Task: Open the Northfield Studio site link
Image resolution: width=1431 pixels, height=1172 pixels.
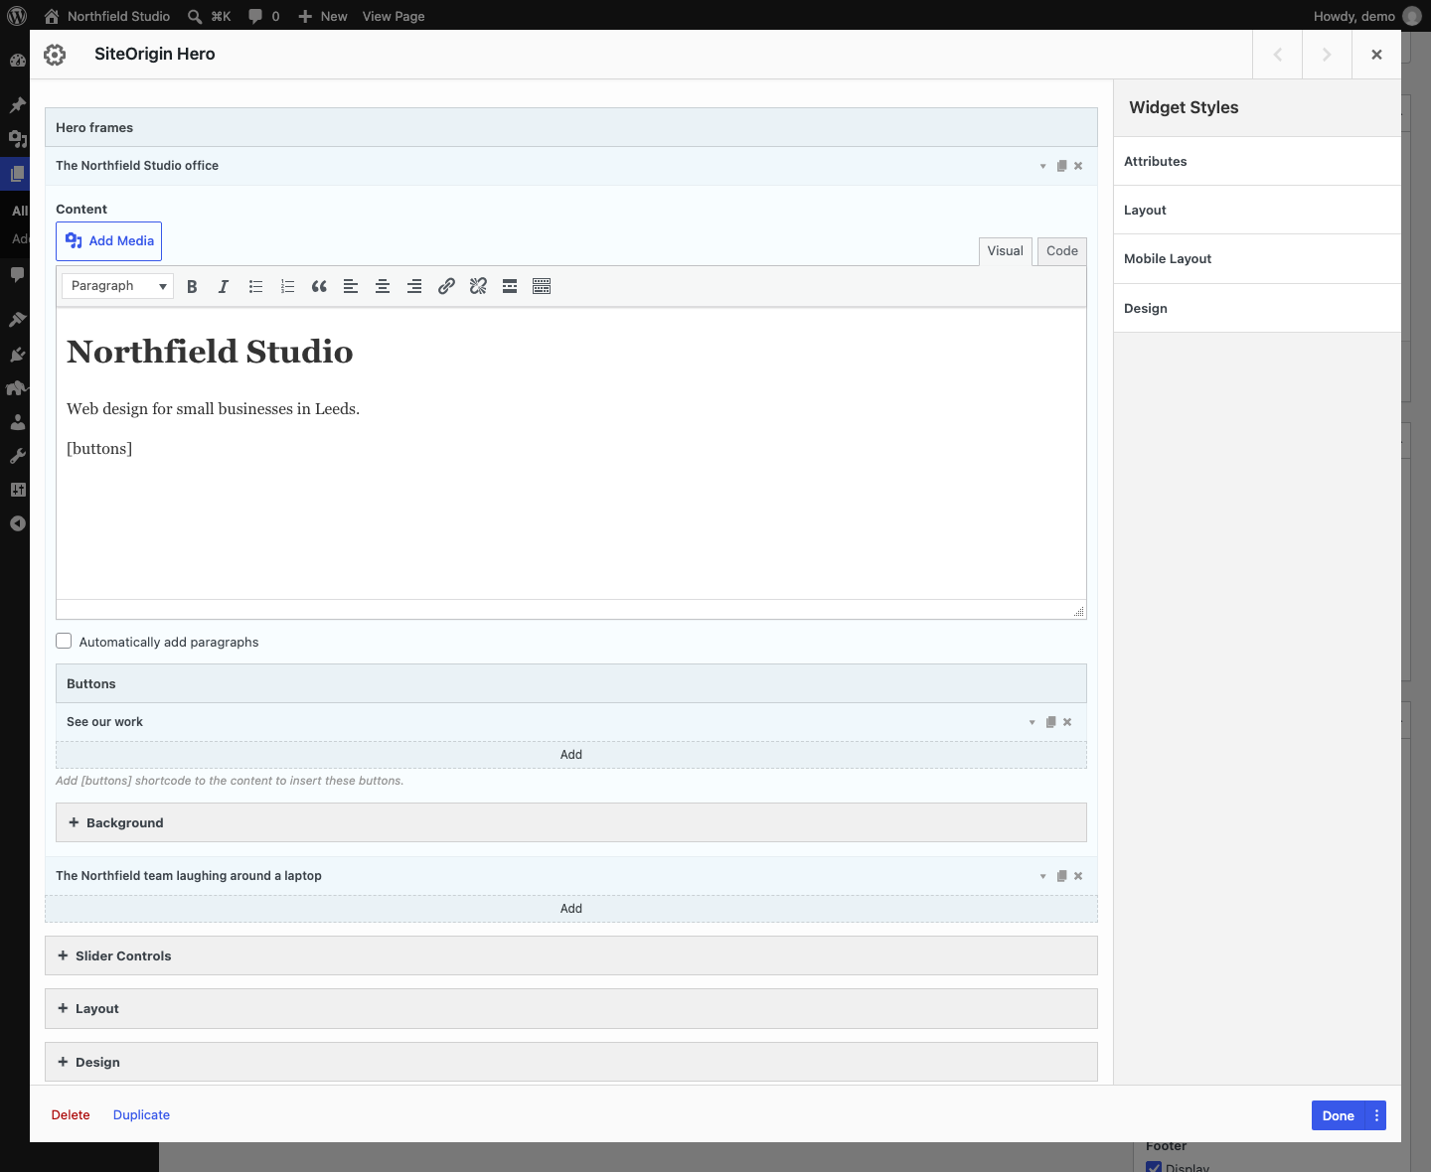Action: 107,16
